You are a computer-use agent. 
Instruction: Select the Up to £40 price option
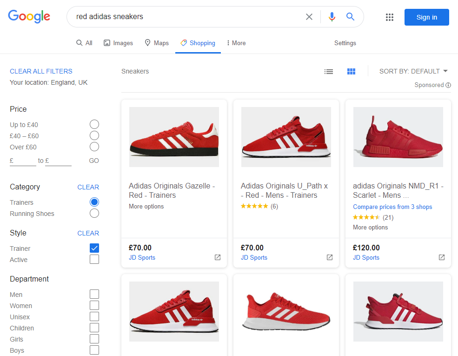(94, 124)
